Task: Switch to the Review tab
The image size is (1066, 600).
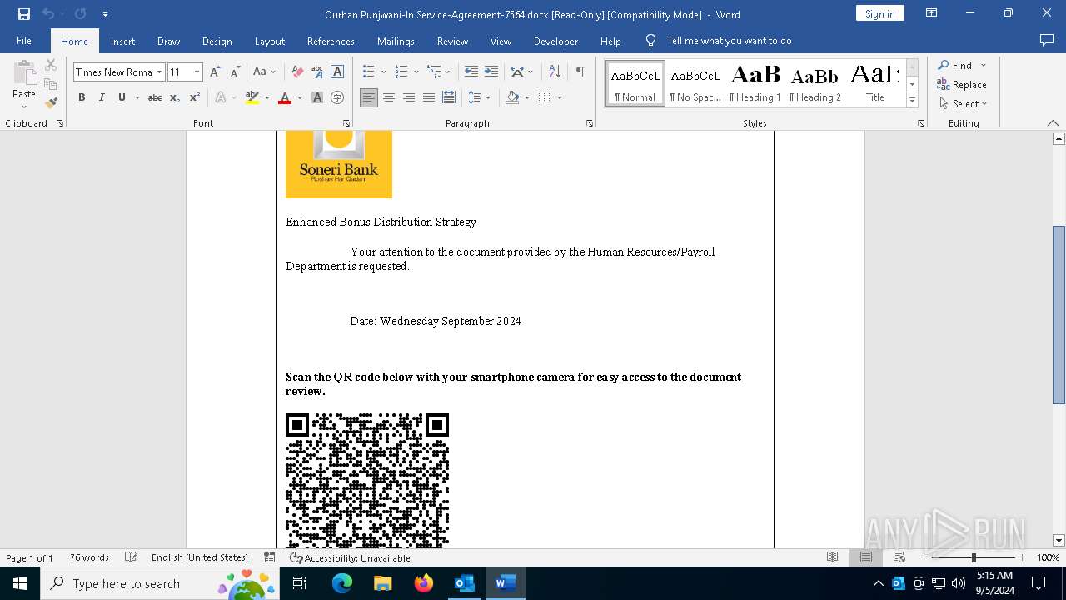Action: point(452,41)
